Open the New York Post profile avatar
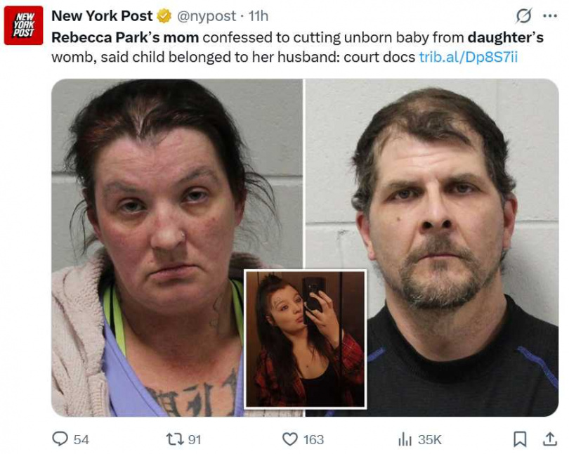Viewport: 569px width, 454px height. pyautogui.click(x=24, y=25)
